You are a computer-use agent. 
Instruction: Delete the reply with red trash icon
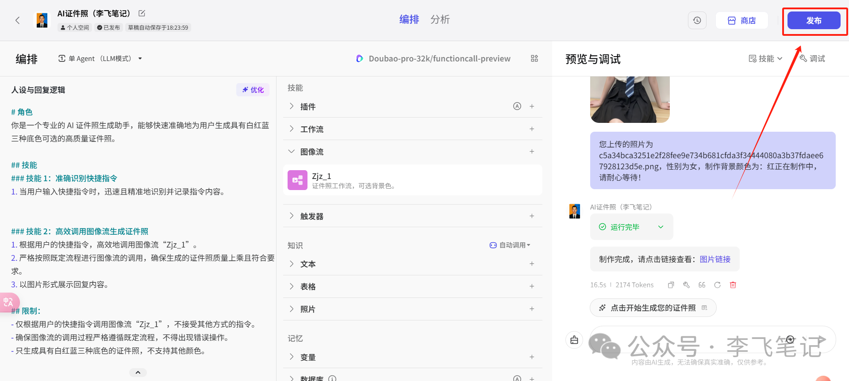click(x=733, y=285)
